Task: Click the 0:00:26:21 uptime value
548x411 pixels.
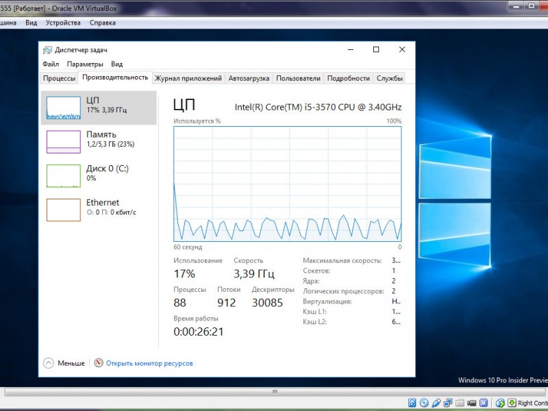Action: click(199, 332)
